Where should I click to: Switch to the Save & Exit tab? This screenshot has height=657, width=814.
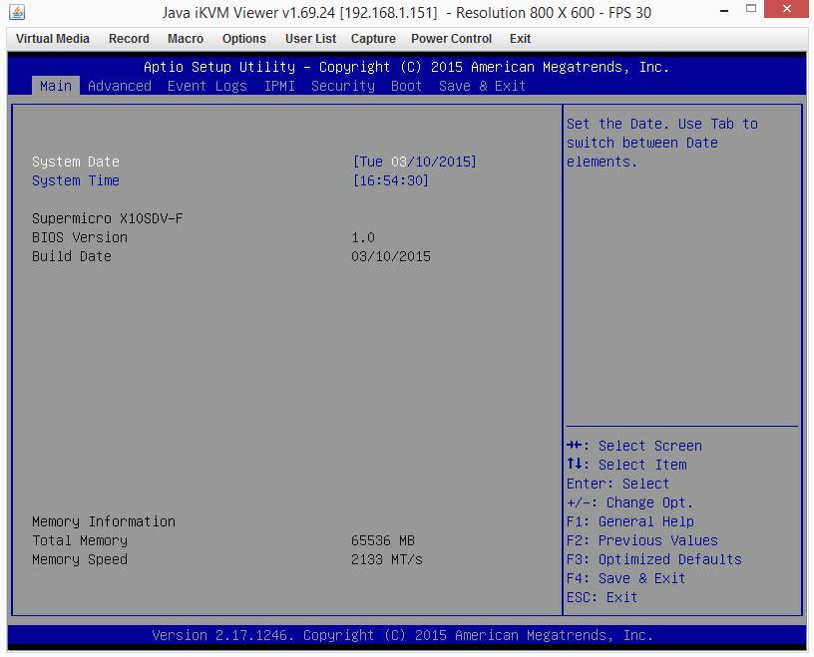[482, 86]
